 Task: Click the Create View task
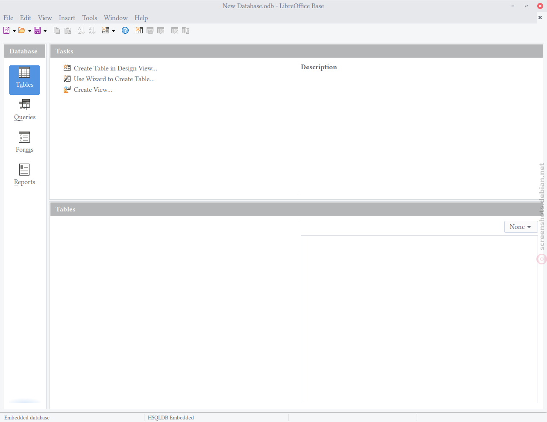pyautogui.click(x=93, y=90)
